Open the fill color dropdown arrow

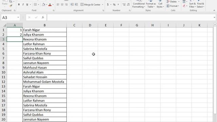pos(46,4)
